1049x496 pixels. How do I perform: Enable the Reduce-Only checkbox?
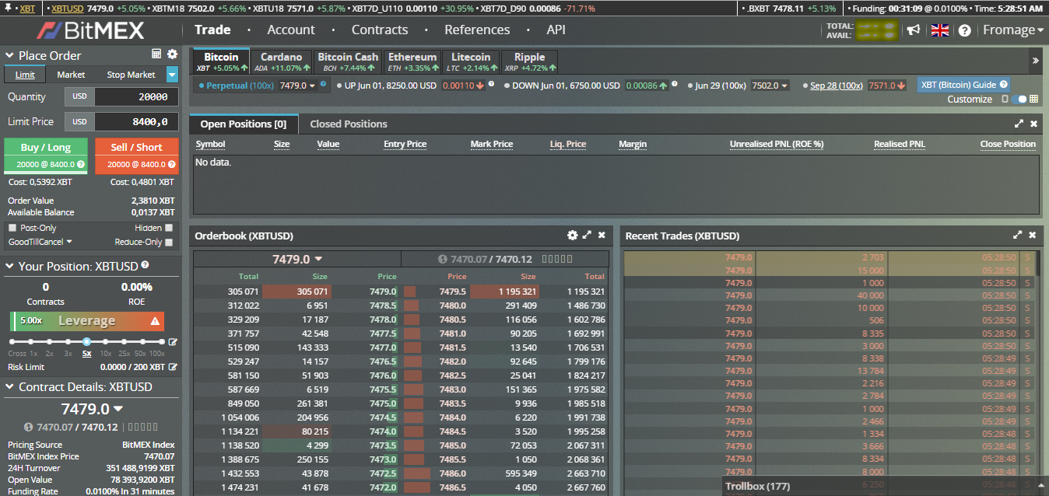169,242
